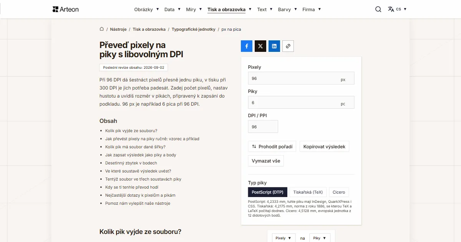The height and width of the screenshot is (242, 461).
Task: Open the Piky target unit dropdown
Action: [x=320, y=238]
